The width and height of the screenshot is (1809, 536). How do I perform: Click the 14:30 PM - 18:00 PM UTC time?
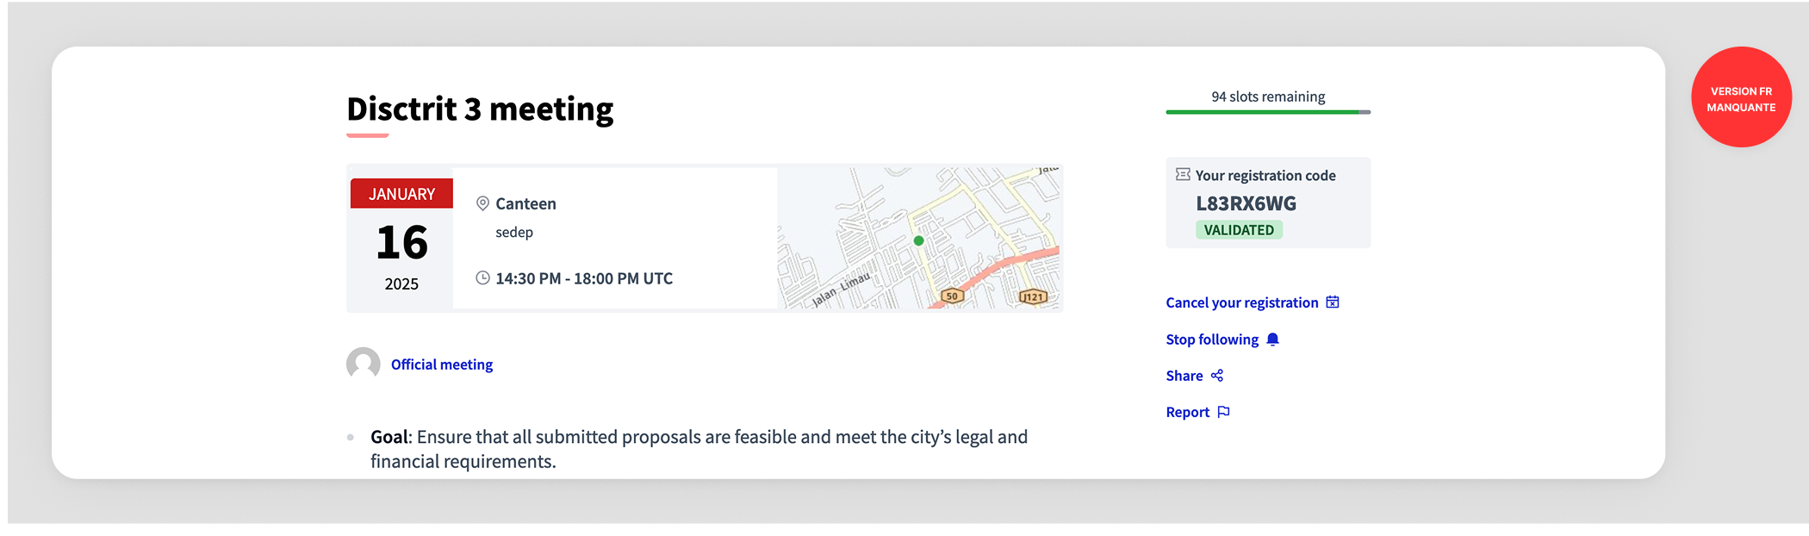tap(584, 278)
